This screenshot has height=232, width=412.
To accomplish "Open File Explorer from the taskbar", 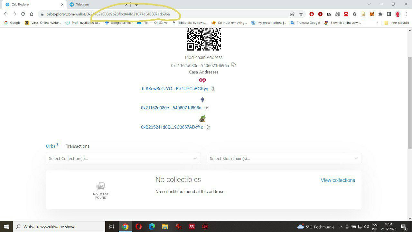I will coord(165,227).
